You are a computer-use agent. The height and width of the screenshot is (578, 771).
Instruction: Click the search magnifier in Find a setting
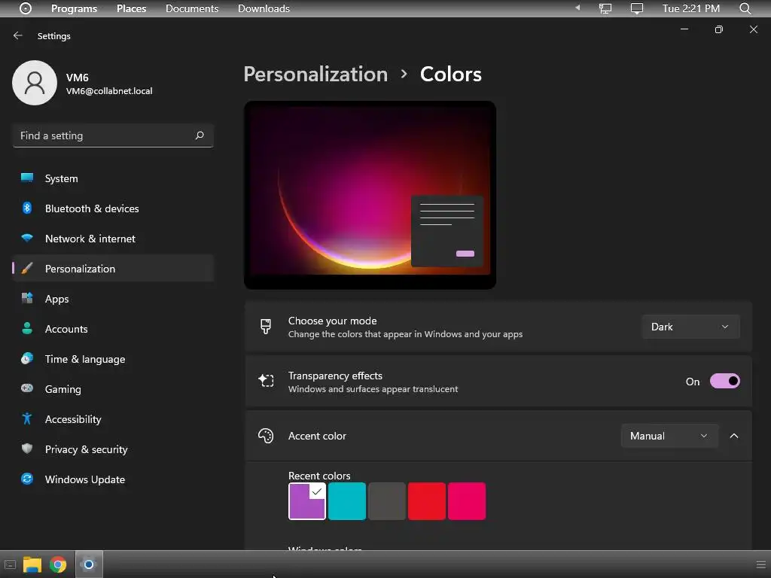point(199,135)
